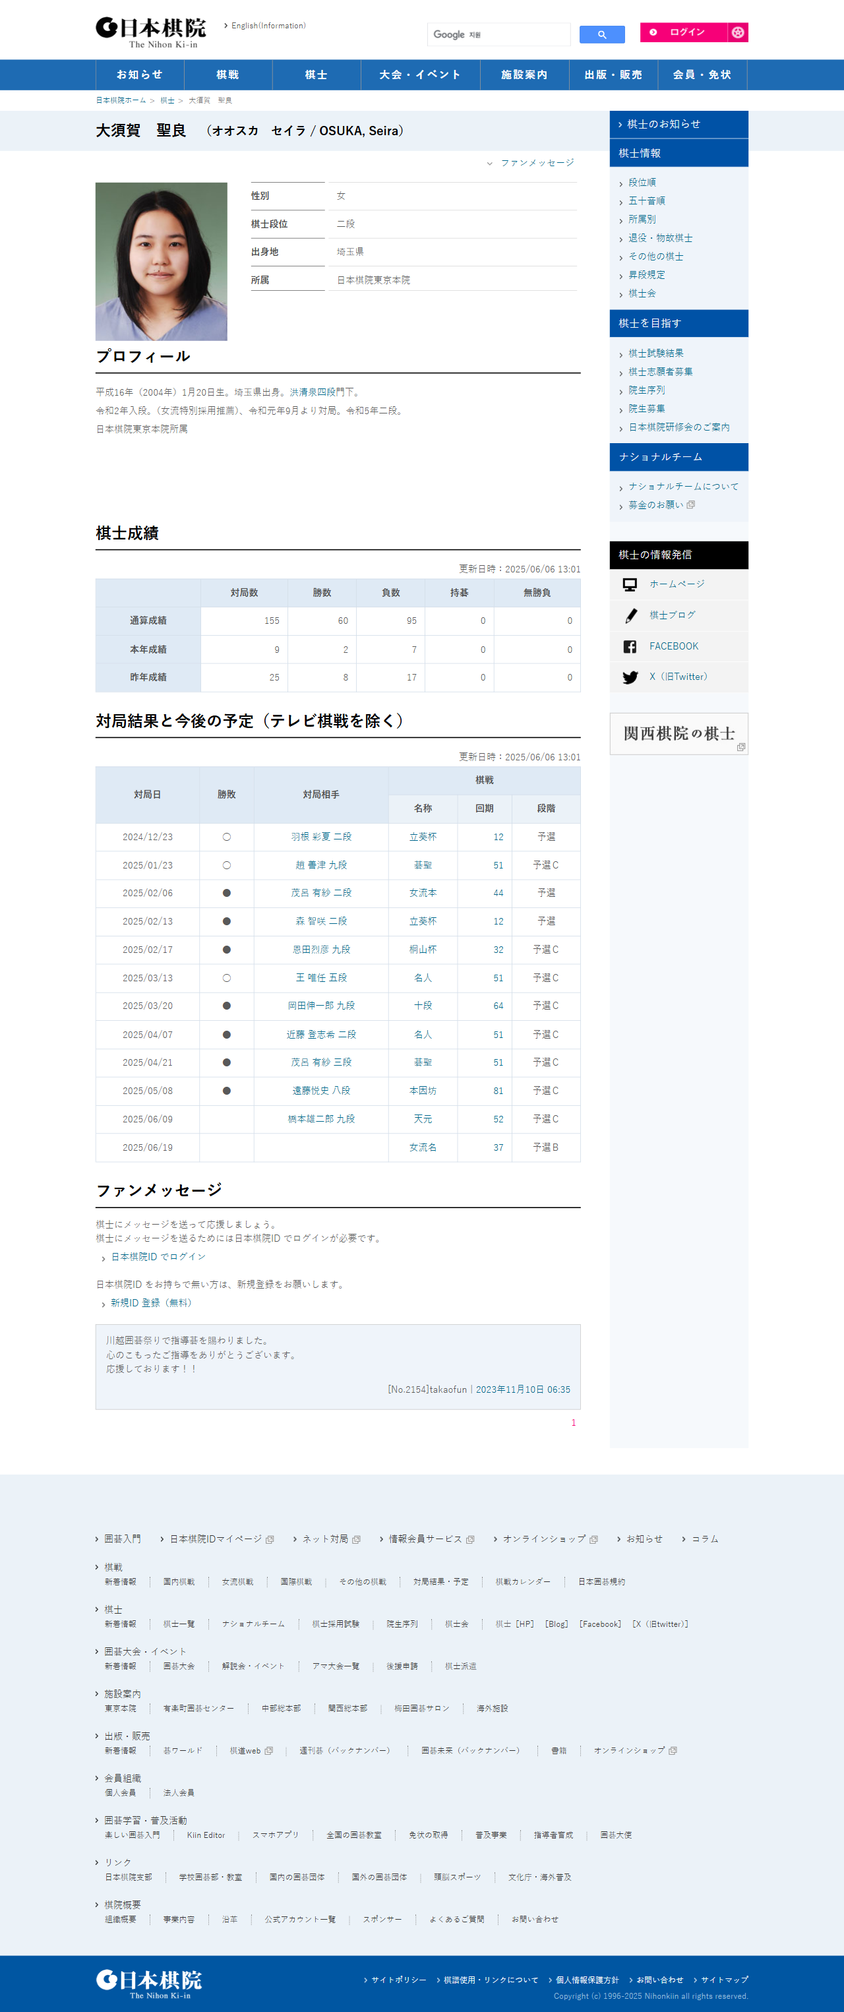The height and width of the screenshot is (2012, 844).
Task: Open the 棋戦 menu
Action: pos(228,75)
